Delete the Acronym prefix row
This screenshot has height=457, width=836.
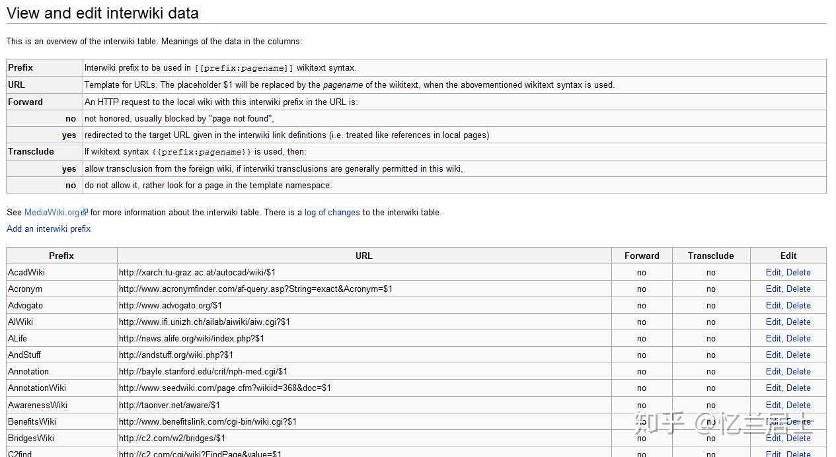click(798, 289)
